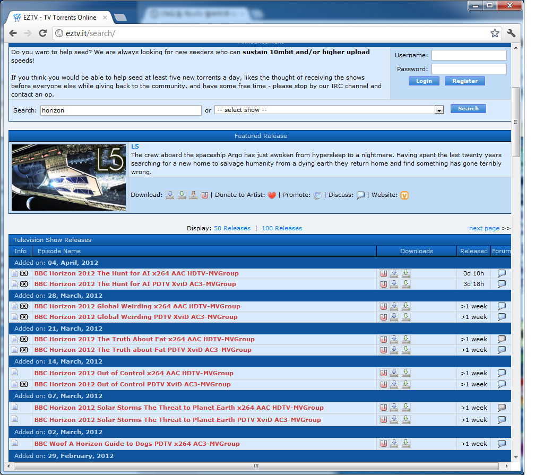Bookmark this page with the star icon
This screenshot has width=535, height=475.
[x=495, y=33]
